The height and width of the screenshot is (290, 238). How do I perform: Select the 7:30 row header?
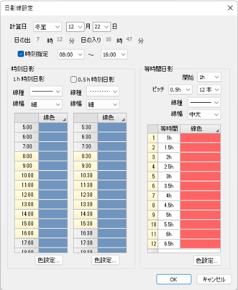click(x=86, y=146)
